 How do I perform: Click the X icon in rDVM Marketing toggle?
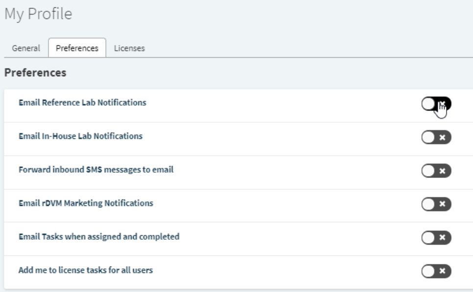[x=443, y=204]
